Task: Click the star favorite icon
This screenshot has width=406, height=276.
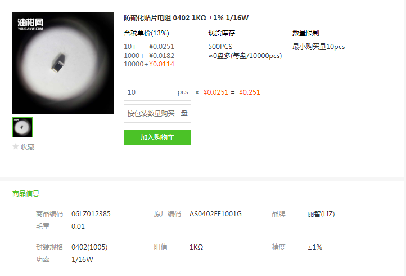Action: (x=16, y=146)
